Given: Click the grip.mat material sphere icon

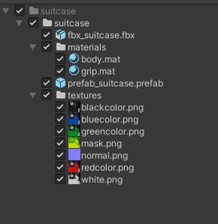Looking at the screenshot, I should pyautogui.click(x=74, y=70).
